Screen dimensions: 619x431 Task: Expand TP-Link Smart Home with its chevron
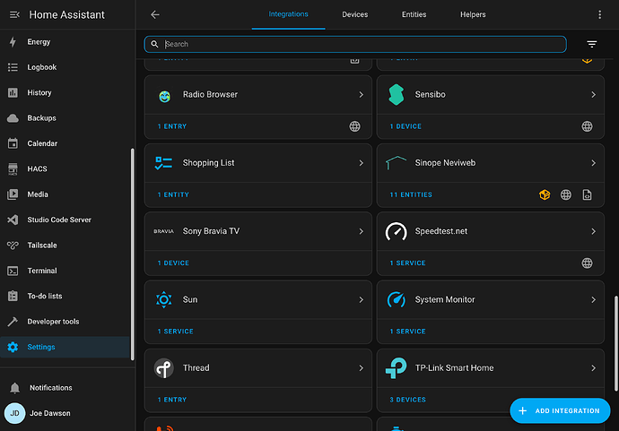point(593,368)
